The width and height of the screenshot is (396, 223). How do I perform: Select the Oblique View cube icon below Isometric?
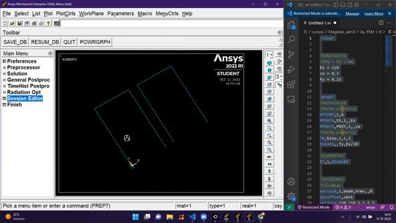pyautogui.click(x=269, y=70)
